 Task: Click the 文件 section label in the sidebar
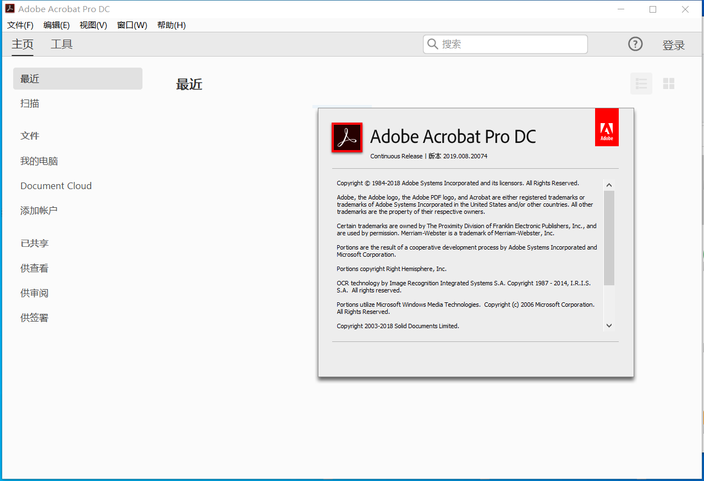point(30,136)
